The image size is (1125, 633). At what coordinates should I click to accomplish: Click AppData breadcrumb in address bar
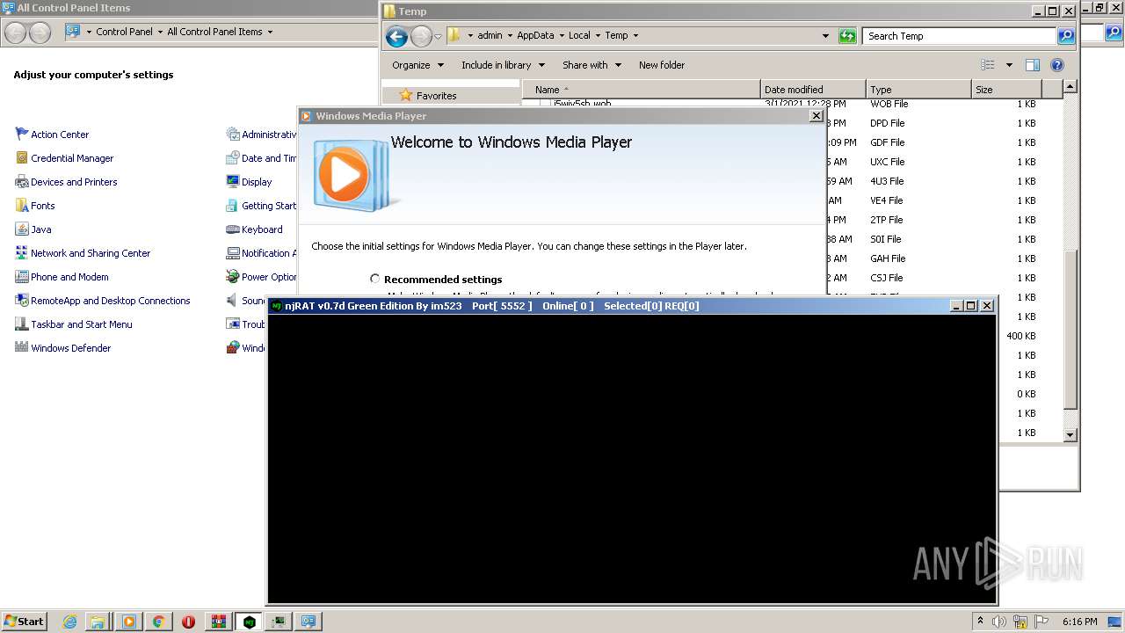click(535, 36)
